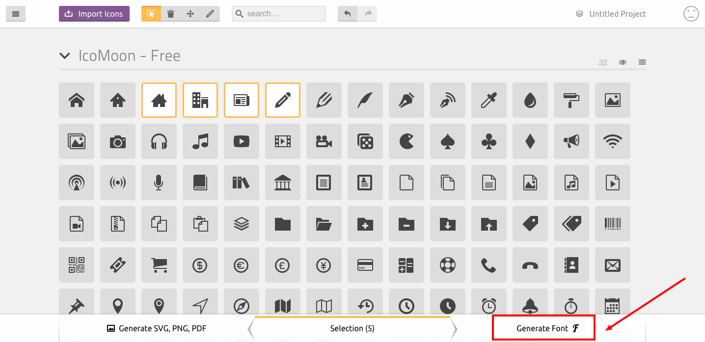Switch to the Generate Font tab

[543, 328]
